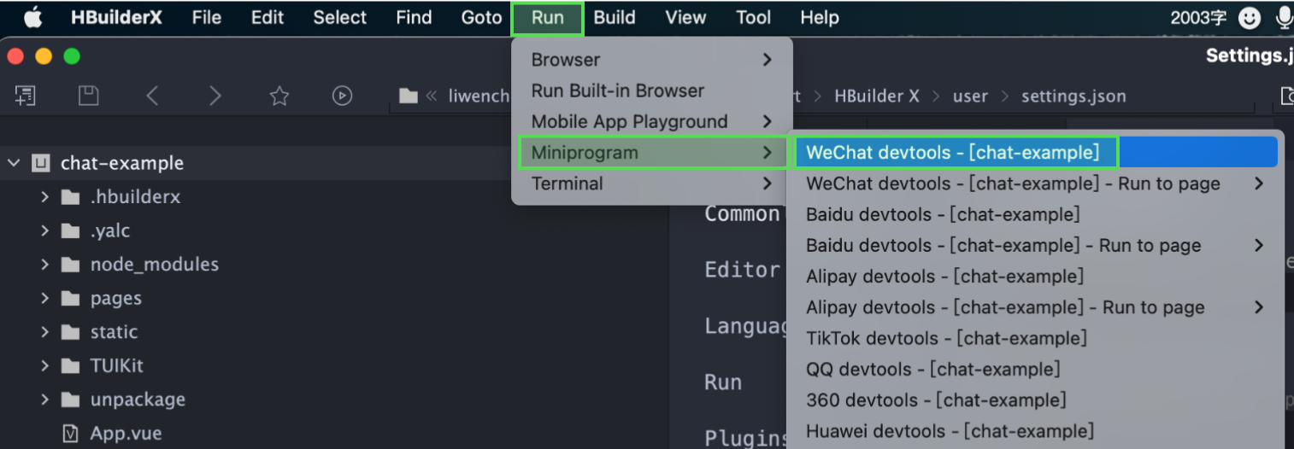Open App.vue in file tree
The height and width of the screenshot is (449, 1294).
(x=126, y=434)
